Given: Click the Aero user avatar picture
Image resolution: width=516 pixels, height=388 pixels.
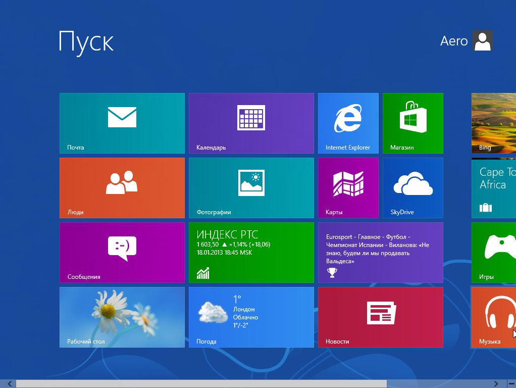Looking at the screenshot, I should (483, 40).
